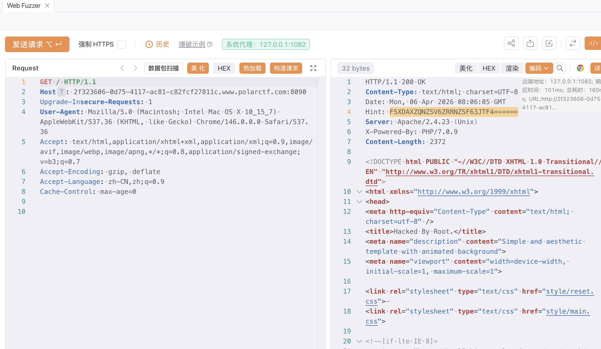Viewport: 601px width, 349px height.
Task: Open the 爆破示例 link
Action: (x=192, y=44)
